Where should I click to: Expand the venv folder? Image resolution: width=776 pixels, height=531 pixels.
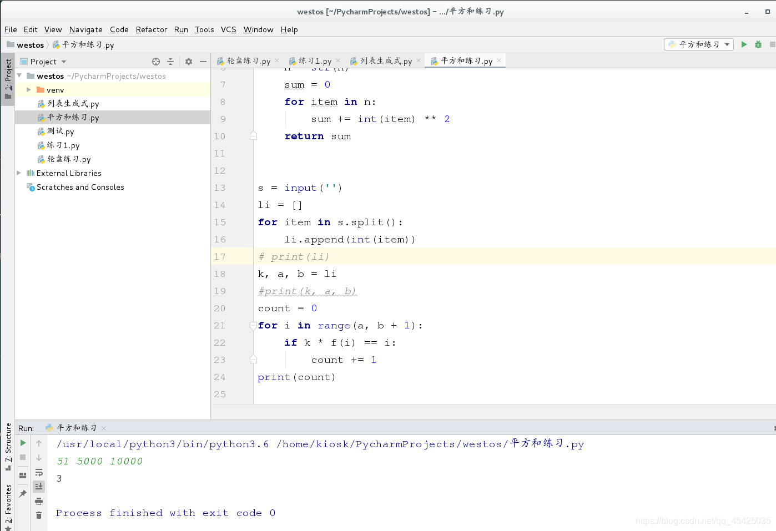pyautogui.click(x=29, y=90)
